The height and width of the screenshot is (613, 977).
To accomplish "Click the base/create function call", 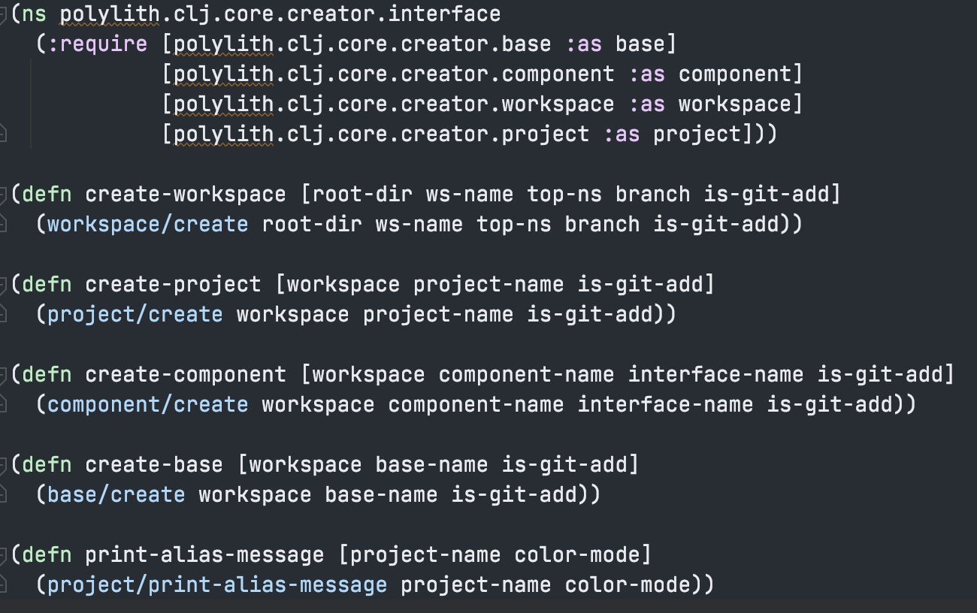I will pos(116,494).
